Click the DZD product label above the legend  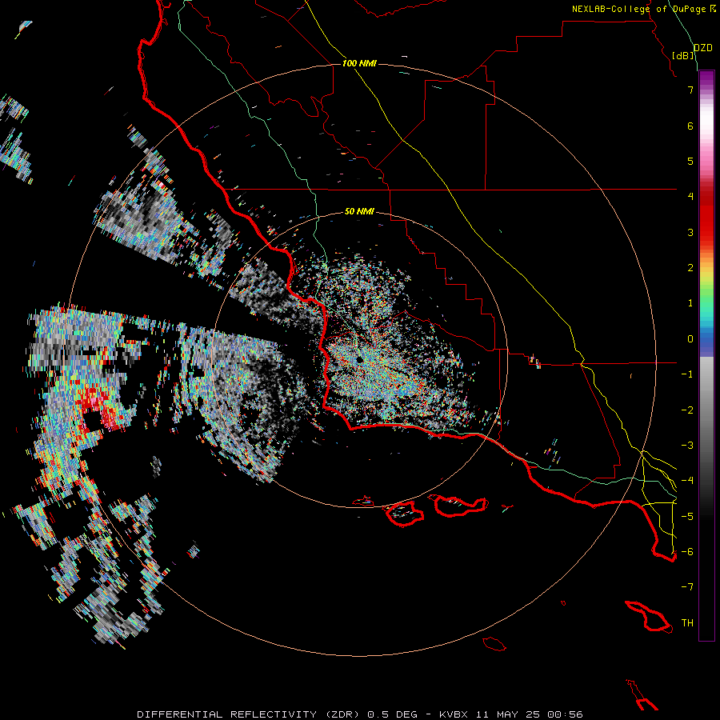click(x=702, y=48)
